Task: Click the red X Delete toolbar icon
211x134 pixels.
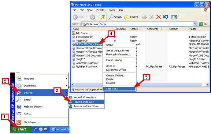Action: point(159,17)
